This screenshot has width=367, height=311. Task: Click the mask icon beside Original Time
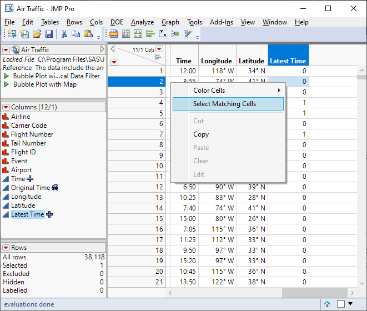55,188
